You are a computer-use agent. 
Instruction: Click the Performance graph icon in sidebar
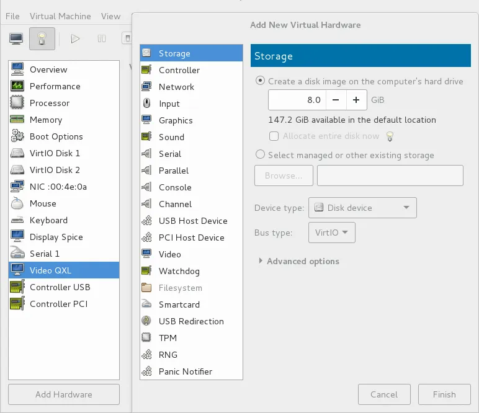17,86
